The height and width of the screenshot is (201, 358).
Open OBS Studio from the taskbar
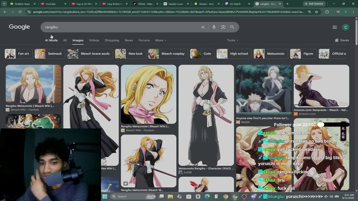pyautogui.click(x=244, y=197)
